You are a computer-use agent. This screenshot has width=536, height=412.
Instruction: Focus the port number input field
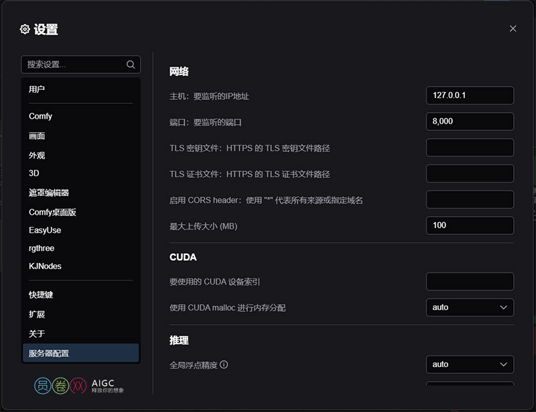point(470,121)
